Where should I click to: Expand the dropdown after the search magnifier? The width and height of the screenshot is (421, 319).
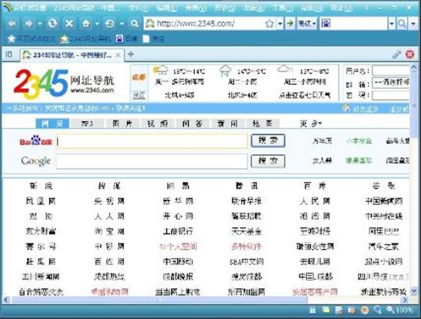(x=413, y=24)
